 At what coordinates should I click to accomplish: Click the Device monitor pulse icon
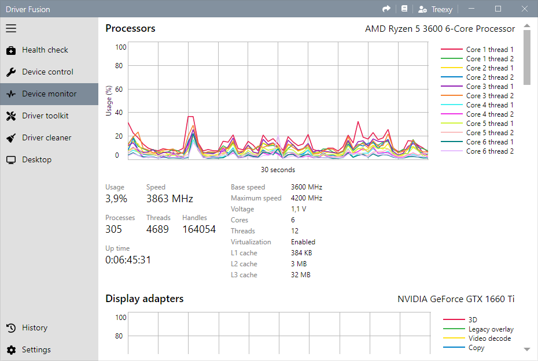pos(11,94)
